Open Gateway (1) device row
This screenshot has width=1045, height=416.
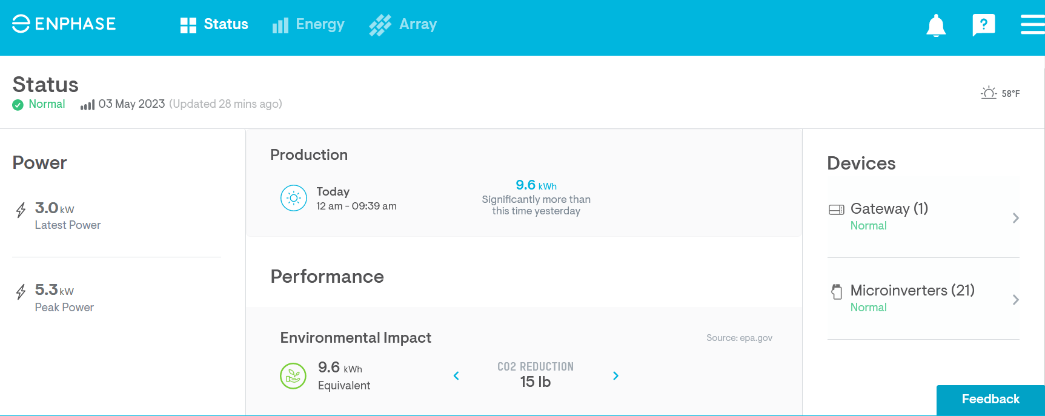(x=923, y=217)
